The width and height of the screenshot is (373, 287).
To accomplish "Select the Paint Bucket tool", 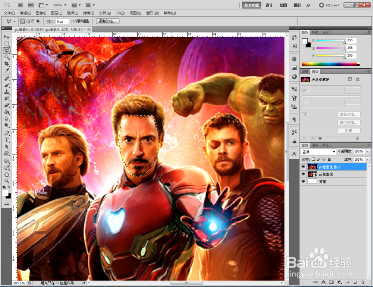I will pos(7,112).
